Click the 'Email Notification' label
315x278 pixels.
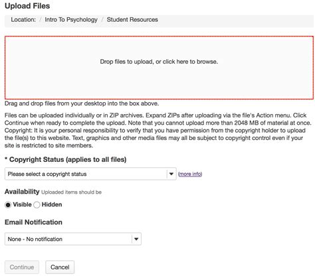click(33, 222)
